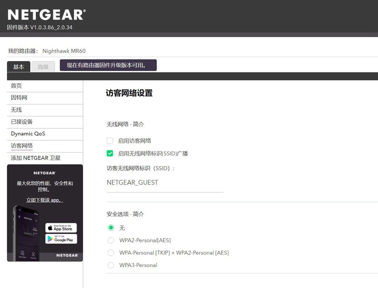Open 添加 NETGEAR 卫星 in the sidebar
Viewport: 378px width, 288px height.
pos(45,158)
